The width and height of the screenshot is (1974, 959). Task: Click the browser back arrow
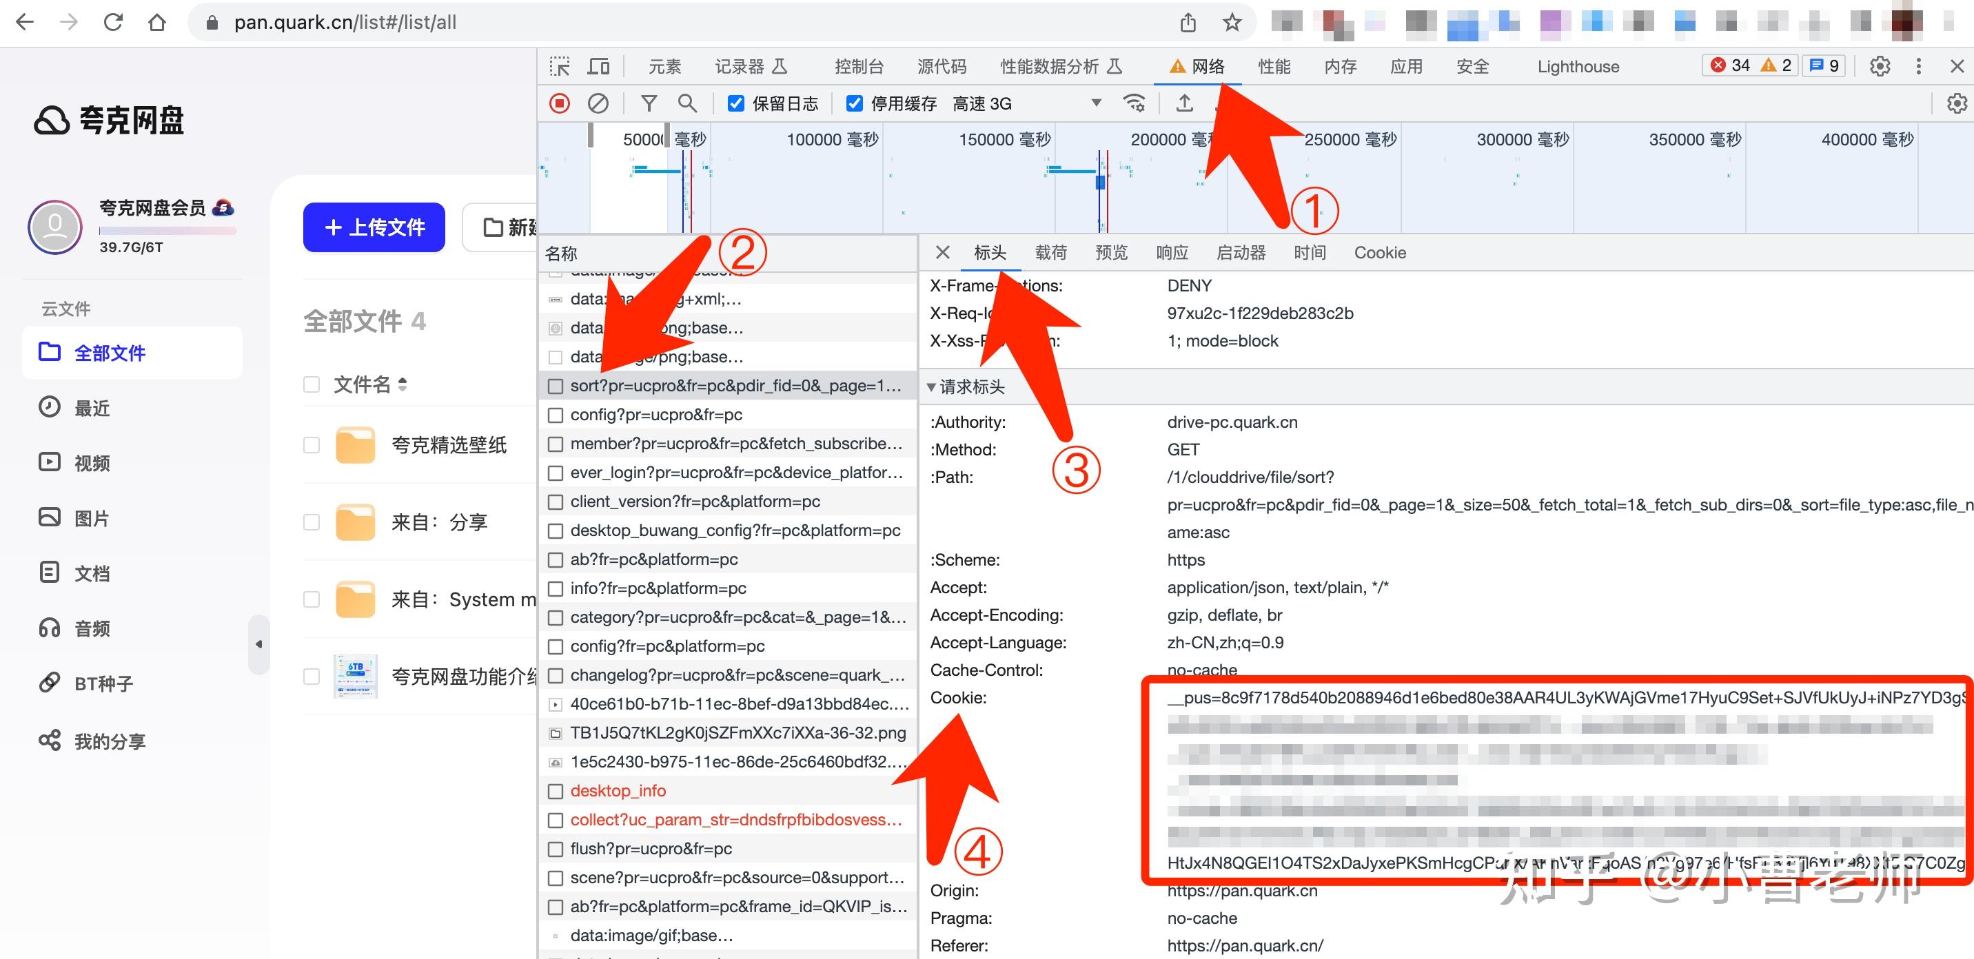[x=25, y=22]
